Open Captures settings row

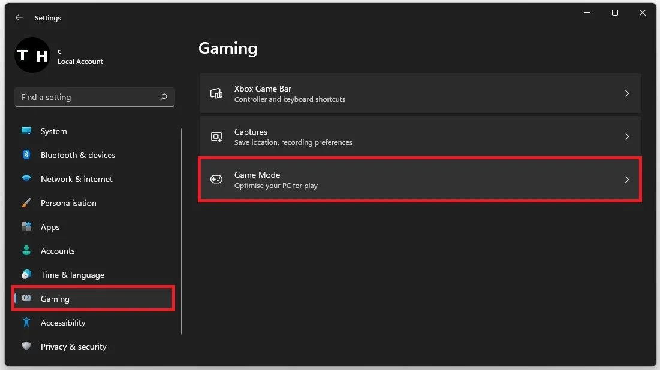coord(420,137)
